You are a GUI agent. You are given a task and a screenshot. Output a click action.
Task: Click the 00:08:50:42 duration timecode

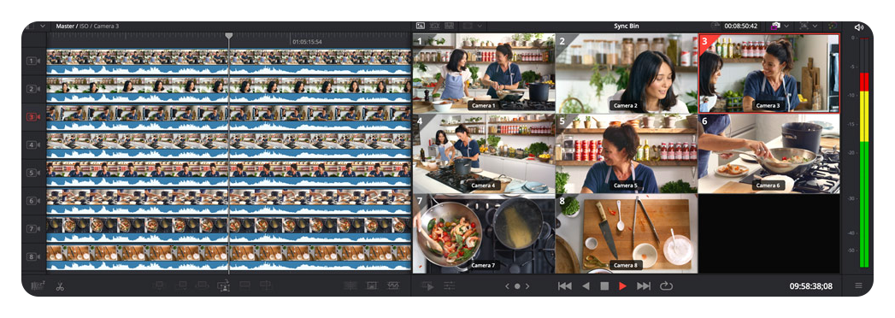pos(741,26)
